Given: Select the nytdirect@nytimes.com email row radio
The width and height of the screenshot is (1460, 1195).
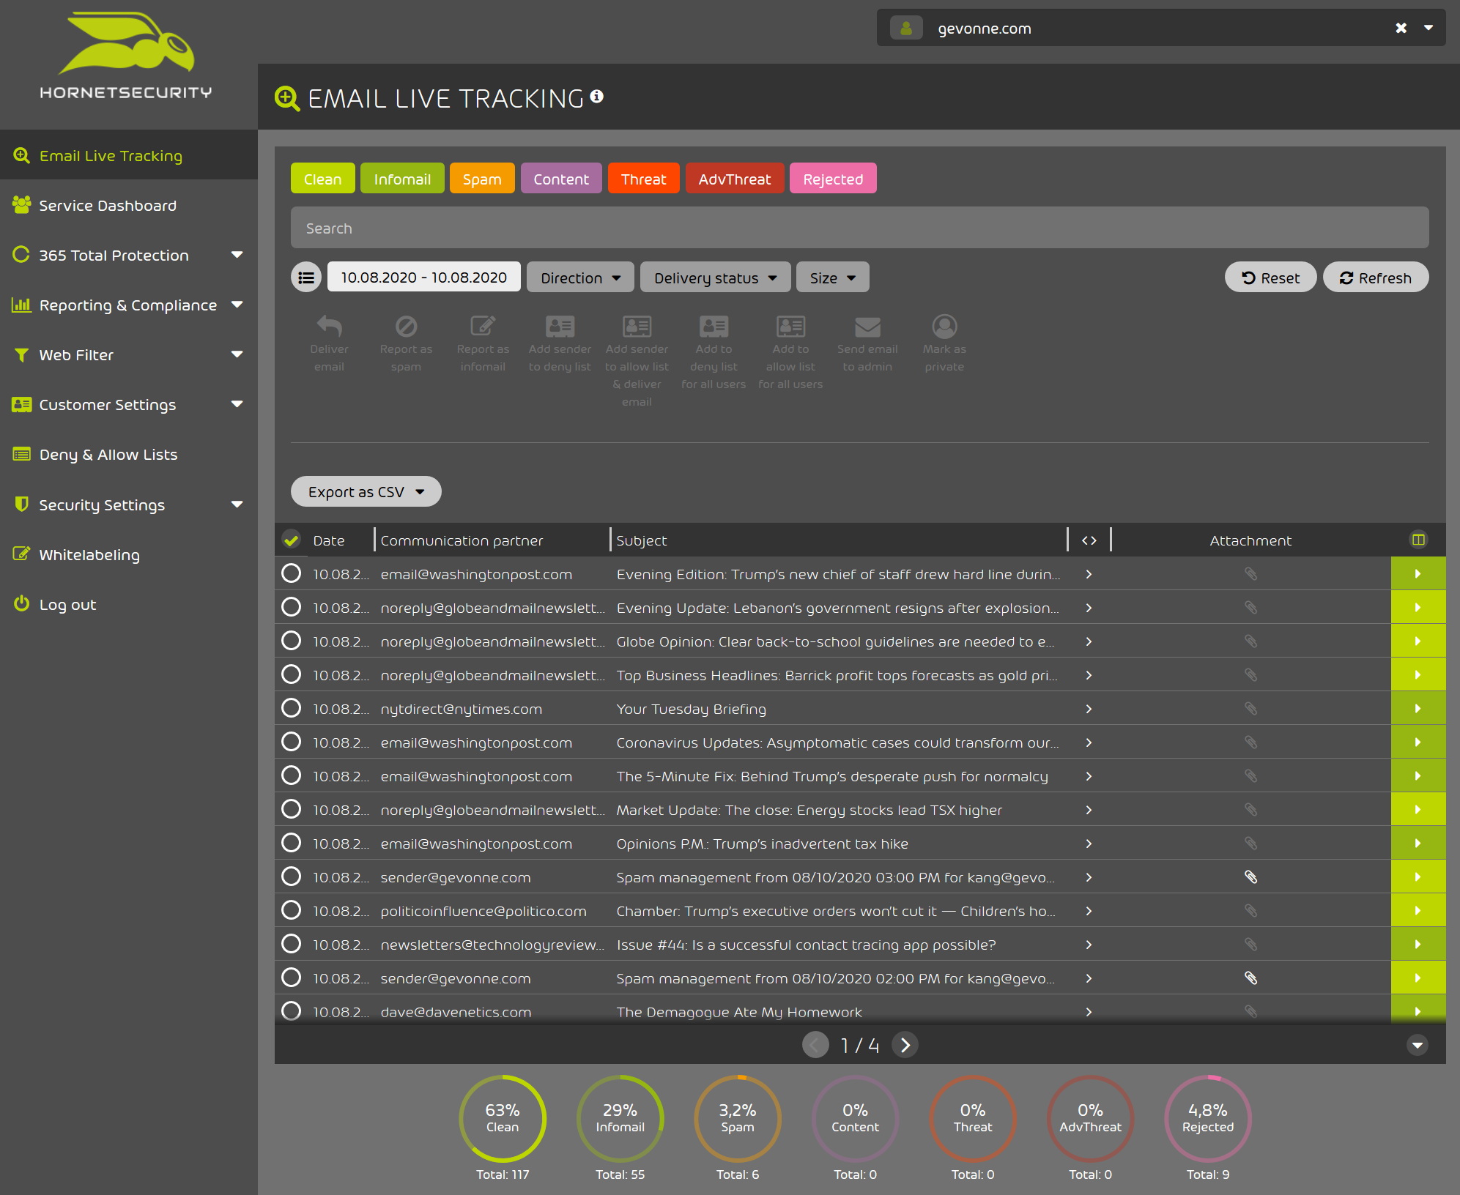Looking at the screenshot, I should [292, 708].
